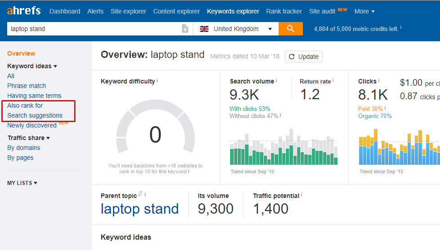Open traffic share By domains
The image size is (440, 250).
click(23, 148)
